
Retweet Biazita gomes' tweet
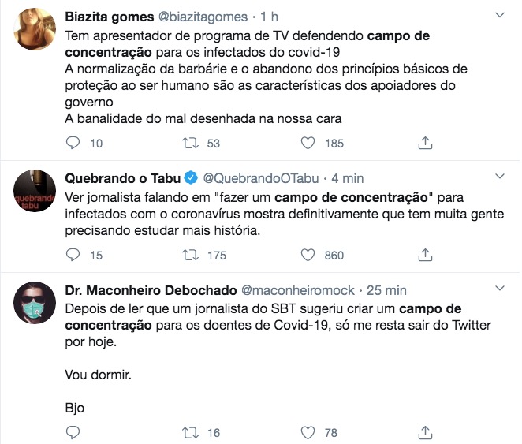[x=189, y=143]
